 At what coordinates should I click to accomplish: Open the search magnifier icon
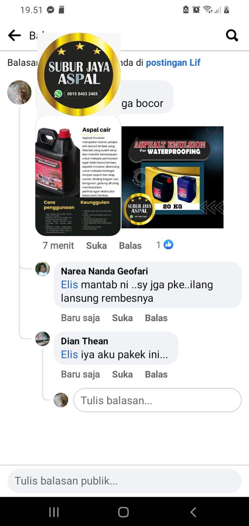[232, 35]
